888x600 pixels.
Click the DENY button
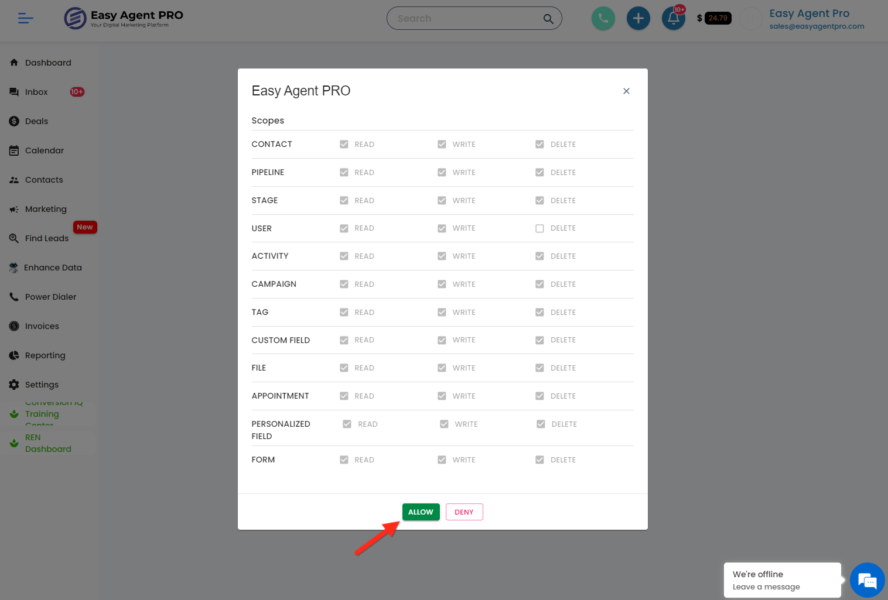[464, 512]
